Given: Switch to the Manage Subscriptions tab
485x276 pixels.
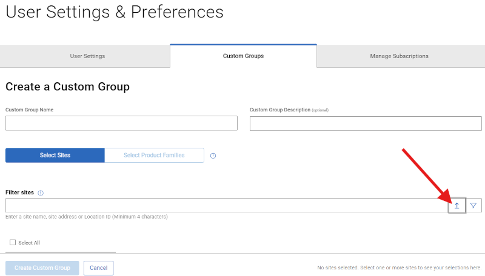Looking at the screenshot, I should point(399,56).
